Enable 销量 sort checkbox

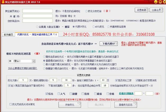[x=71, y=94]
